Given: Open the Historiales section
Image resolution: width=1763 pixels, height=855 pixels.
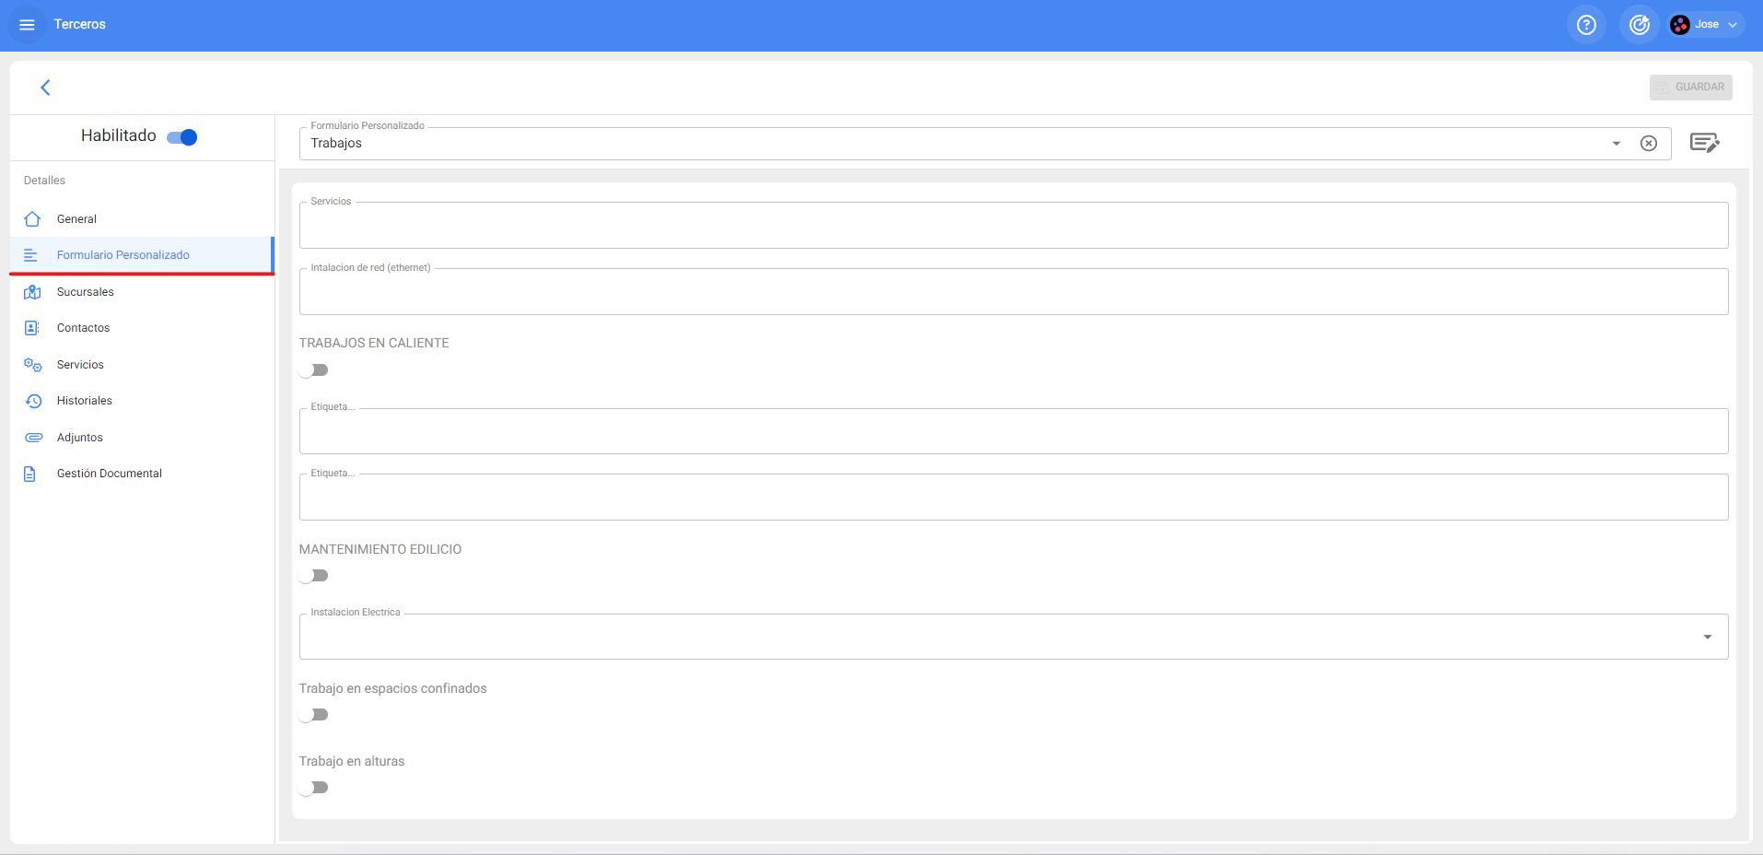Looking at the screenshot, I should [x=84, y=401].
